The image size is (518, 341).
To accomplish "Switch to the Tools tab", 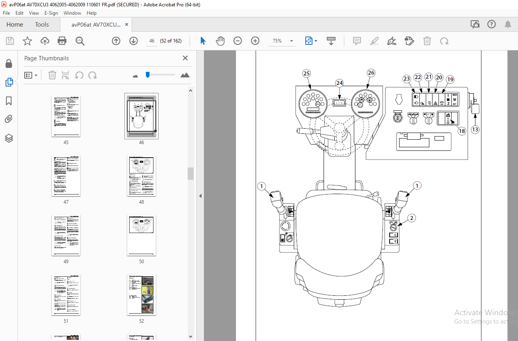I will pyautogui.click(x=42, y=25).
